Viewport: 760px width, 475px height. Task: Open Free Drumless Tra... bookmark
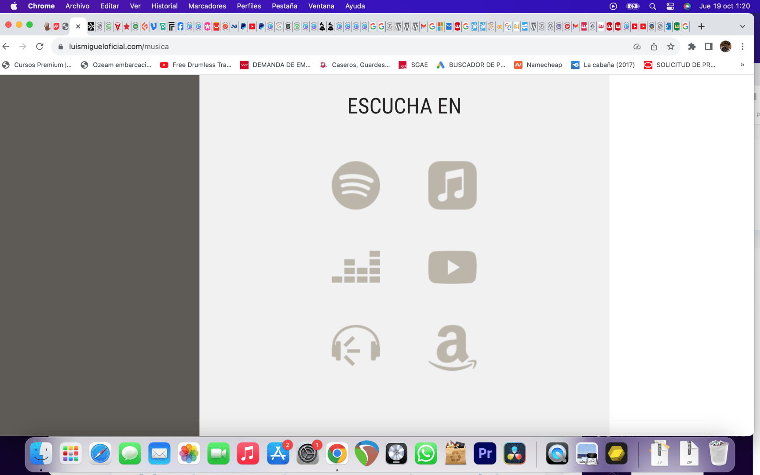pos(196,65)
